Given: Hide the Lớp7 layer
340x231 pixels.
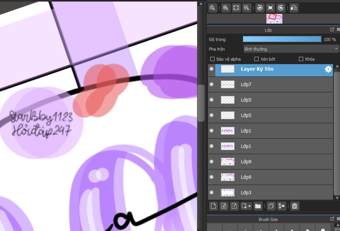Looking at the screenshot, I should pyautogui.click(x=212, y=84).
